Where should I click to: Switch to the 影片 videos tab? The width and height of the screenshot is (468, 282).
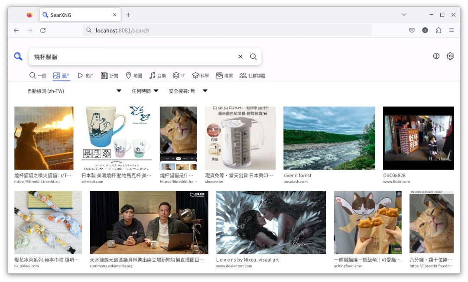click(x=86, y=76)
